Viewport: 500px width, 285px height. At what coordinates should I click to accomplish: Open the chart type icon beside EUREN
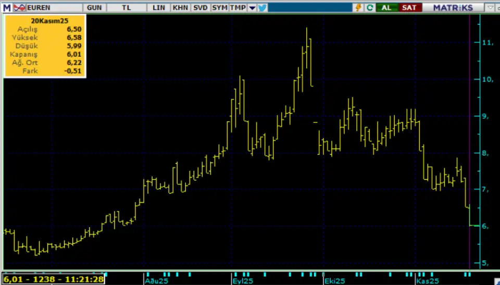click(x=19, y=8)
